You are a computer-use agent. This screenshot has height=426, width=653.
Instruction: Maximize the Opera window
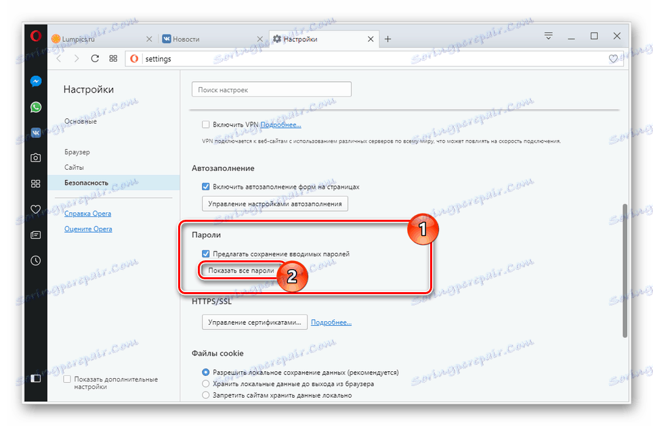coord(594,36)
